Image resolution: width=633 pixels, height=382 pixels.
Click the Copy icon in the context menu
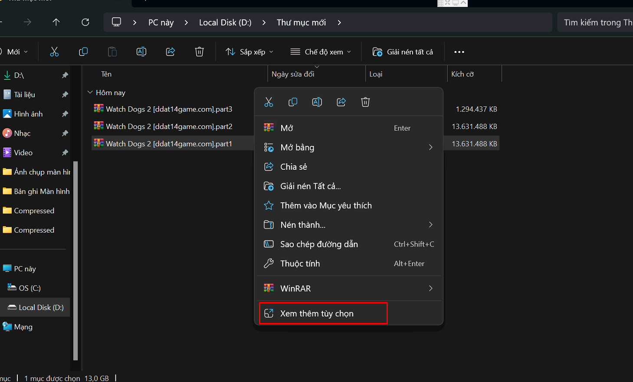pyautogui.click(x=293, y=102)
